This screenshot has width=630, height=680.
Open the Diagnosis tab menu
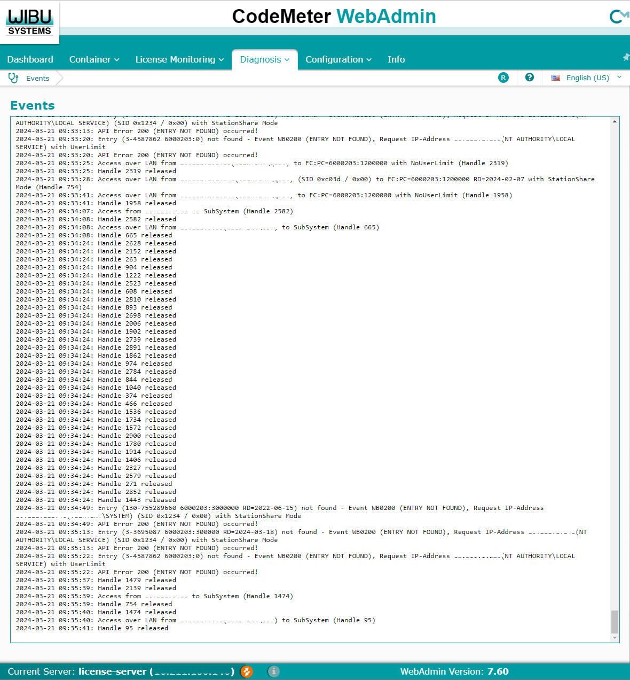point(264,59)
